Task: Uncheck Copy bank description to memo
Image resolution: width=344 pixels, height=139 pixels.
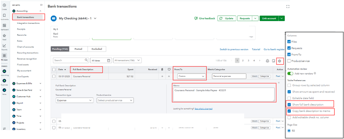Action: (289, 111)
